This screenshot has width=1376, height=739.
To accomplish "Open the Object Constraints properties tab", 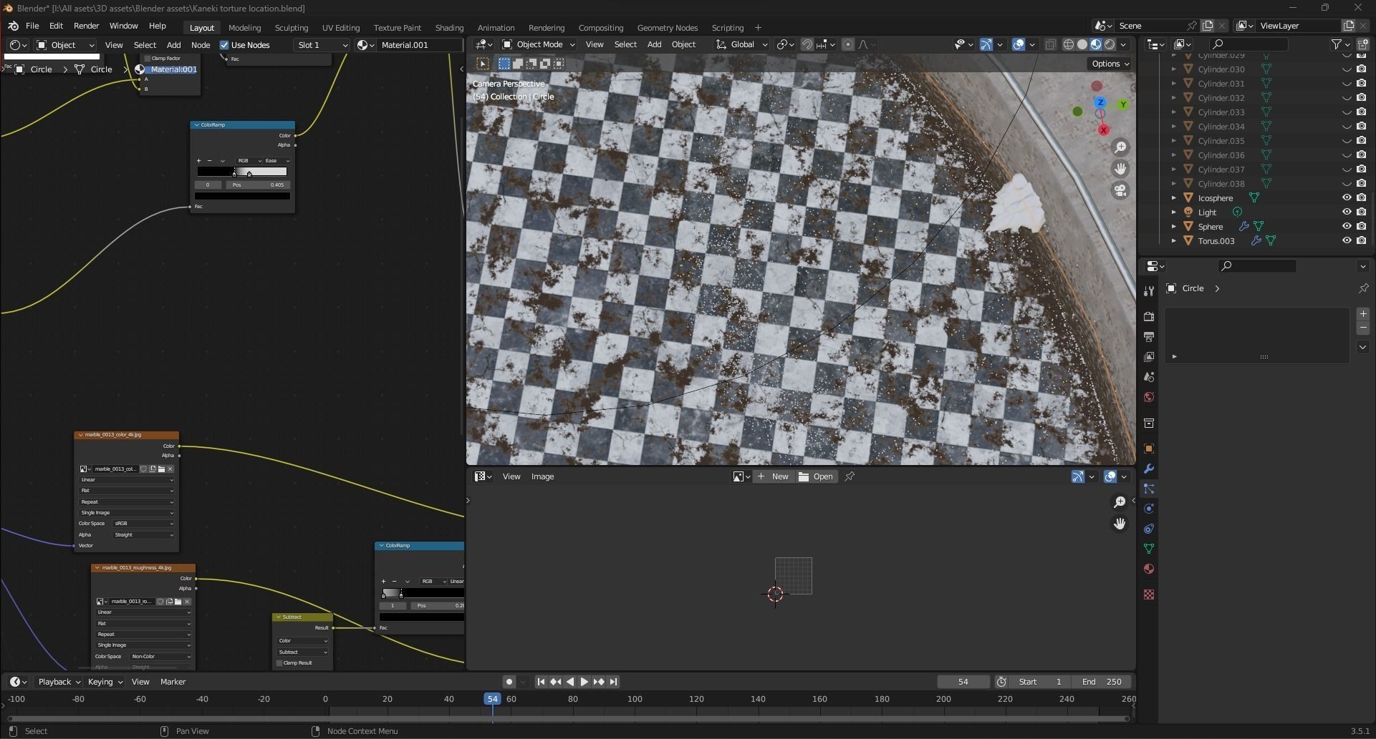I will (x=1149, y=529).
